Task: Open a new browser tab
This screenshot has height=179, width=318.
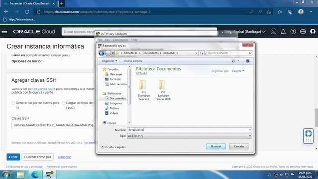Action: click(x=62, y=3)
